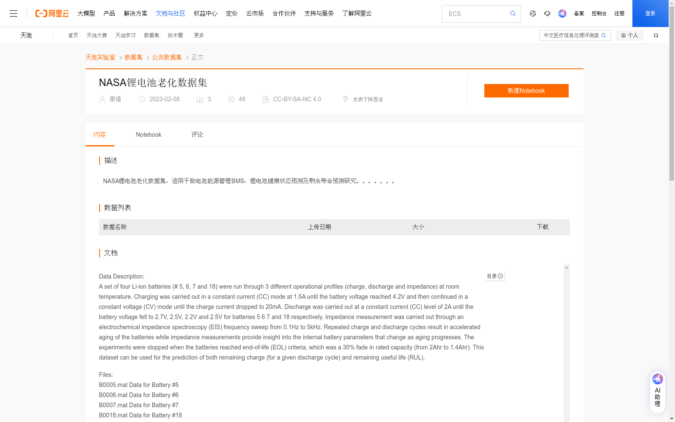Image resolution: width=675 pixels, height=422 pixels.
Task: Click the 新建Notebook button
Action: point(526,91)
